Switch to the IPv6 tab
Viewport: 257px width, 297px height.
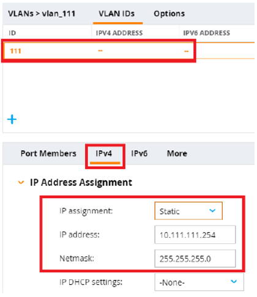click(139, 153)
